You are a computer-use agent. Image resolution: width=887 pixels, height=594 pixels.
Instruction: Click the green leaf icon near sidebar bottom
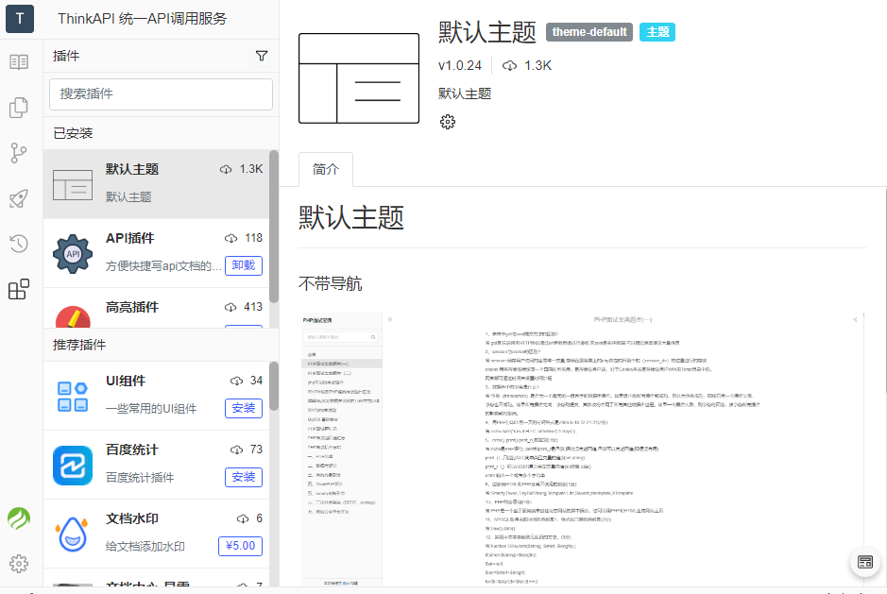19,518
